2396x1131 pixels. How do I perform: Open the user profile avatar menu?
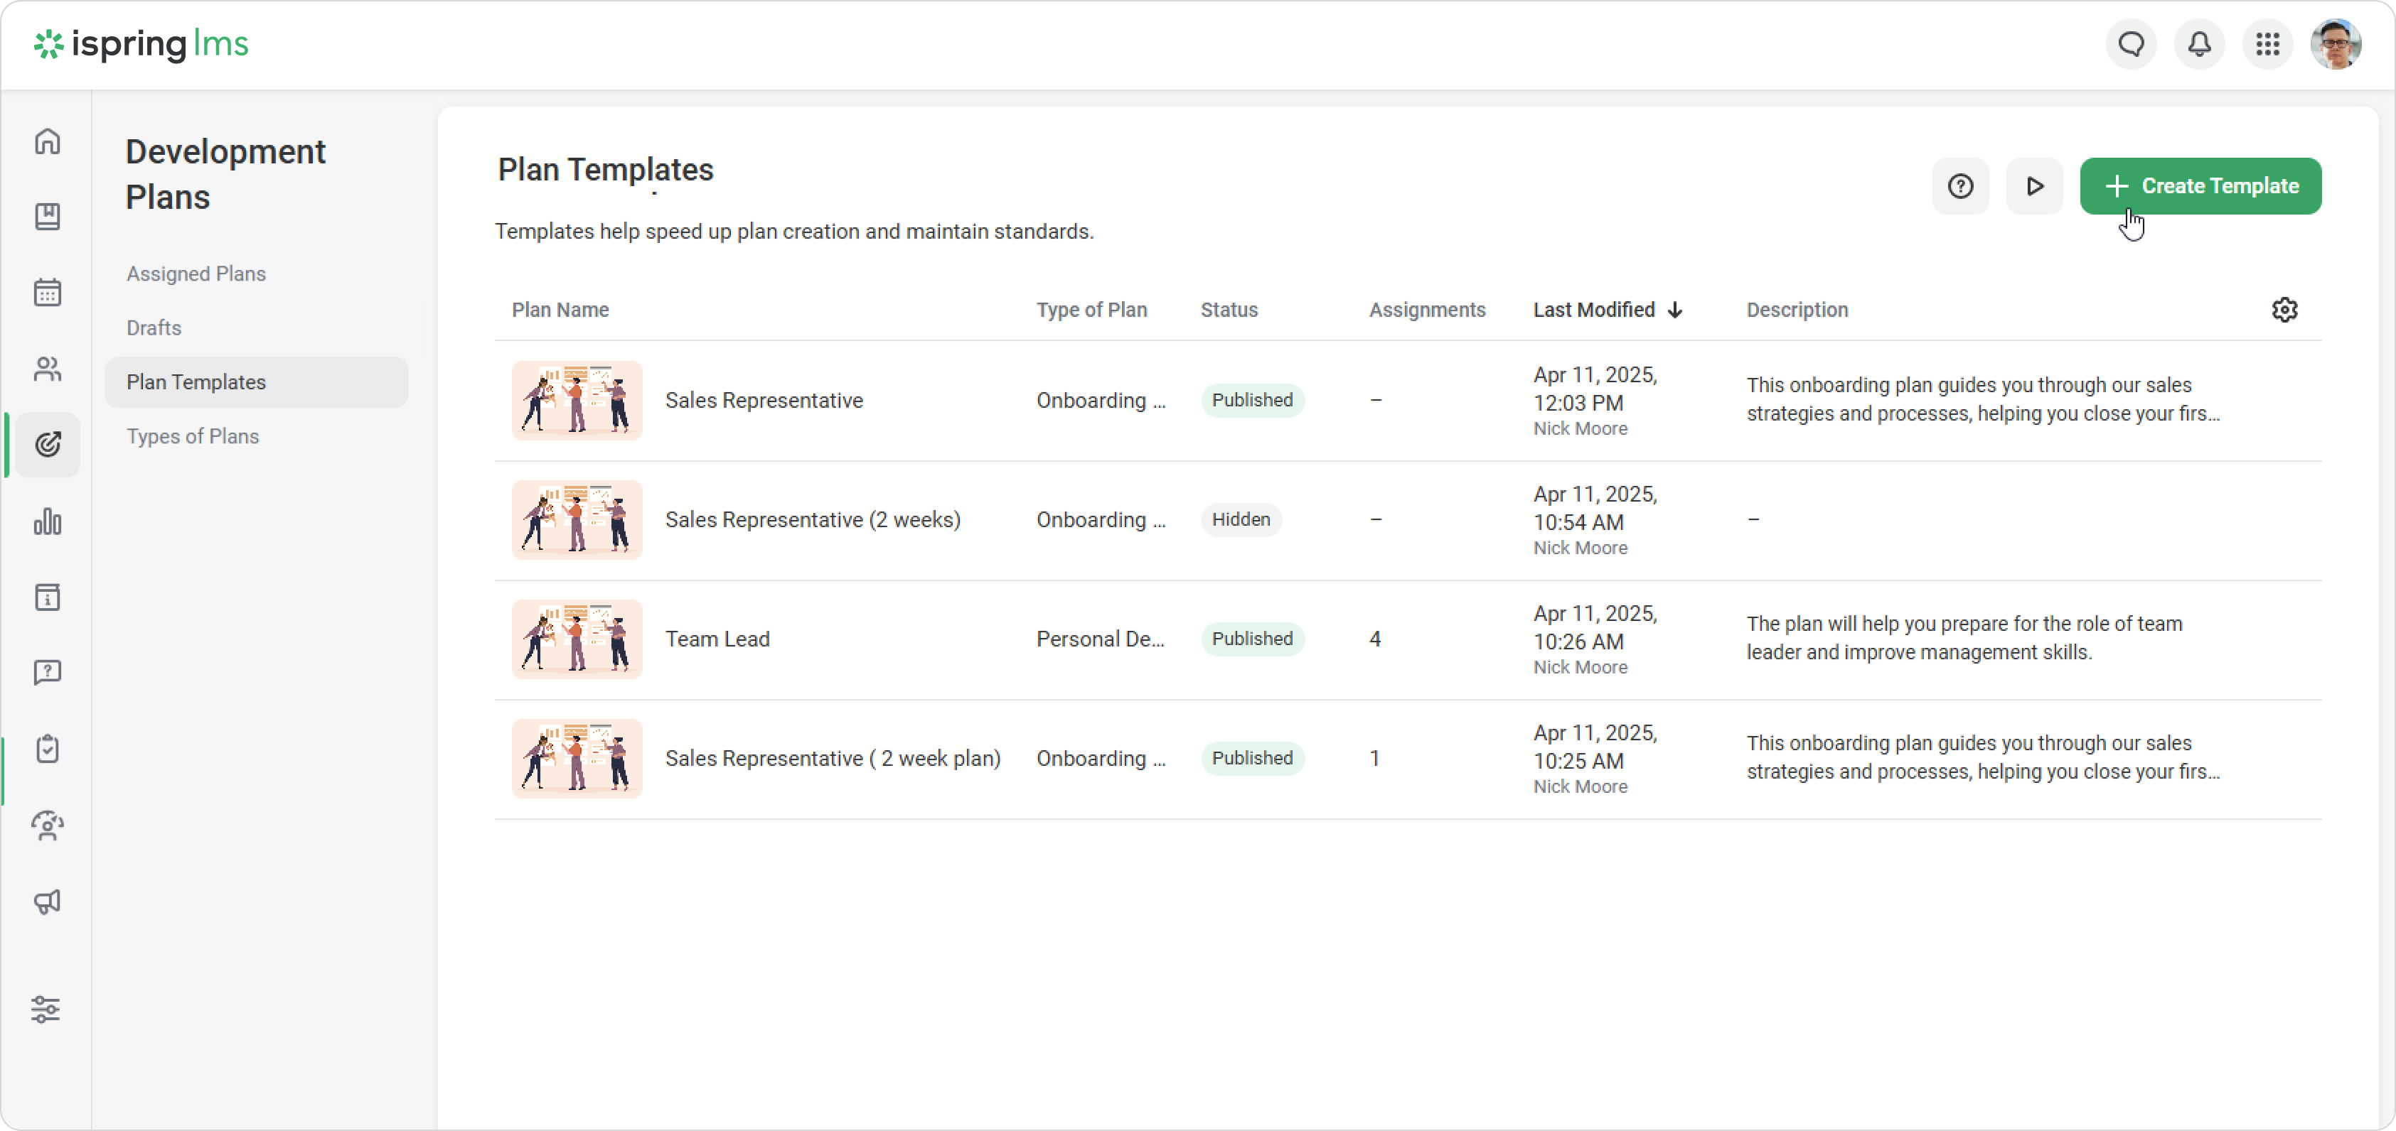click(x=2336, y=43)
